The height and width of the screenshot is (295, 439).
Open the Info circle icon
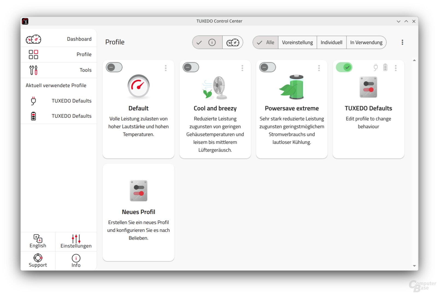pos(76,258)
